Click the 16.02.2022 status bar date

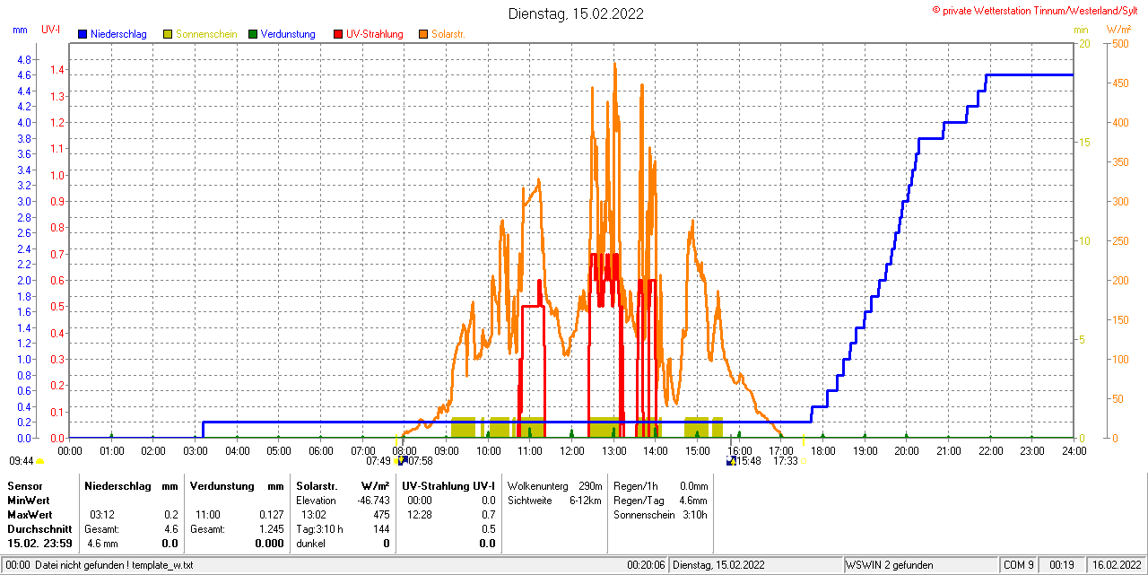(x=1117, y=565)
